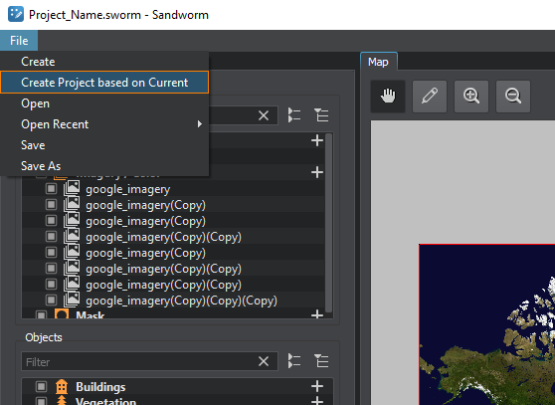Click the layers list vertical scrollbar

[x=329, y=223]
